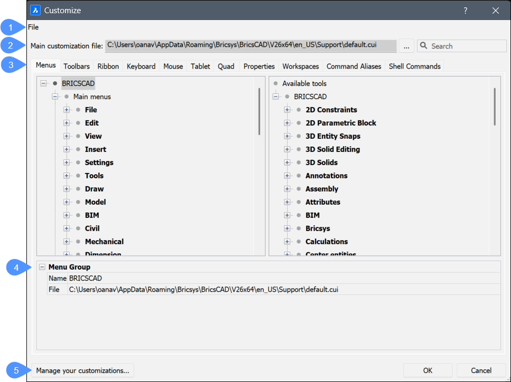Click the help question mark icon
Image resolution: width=511 pixels, height=382 pixels.
pyautogui.click(x=465, y=10)
